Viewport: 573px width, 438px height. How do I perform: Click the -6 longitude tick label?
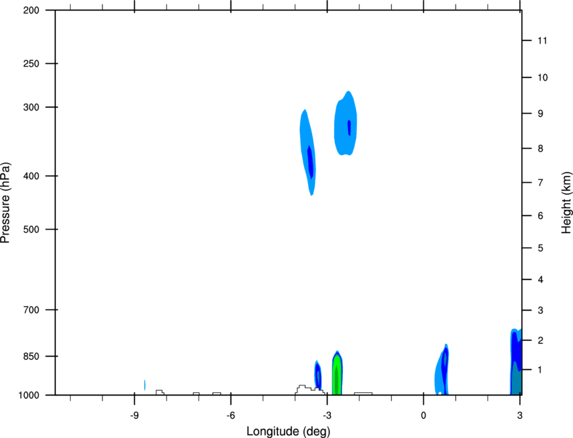point(231,415)
